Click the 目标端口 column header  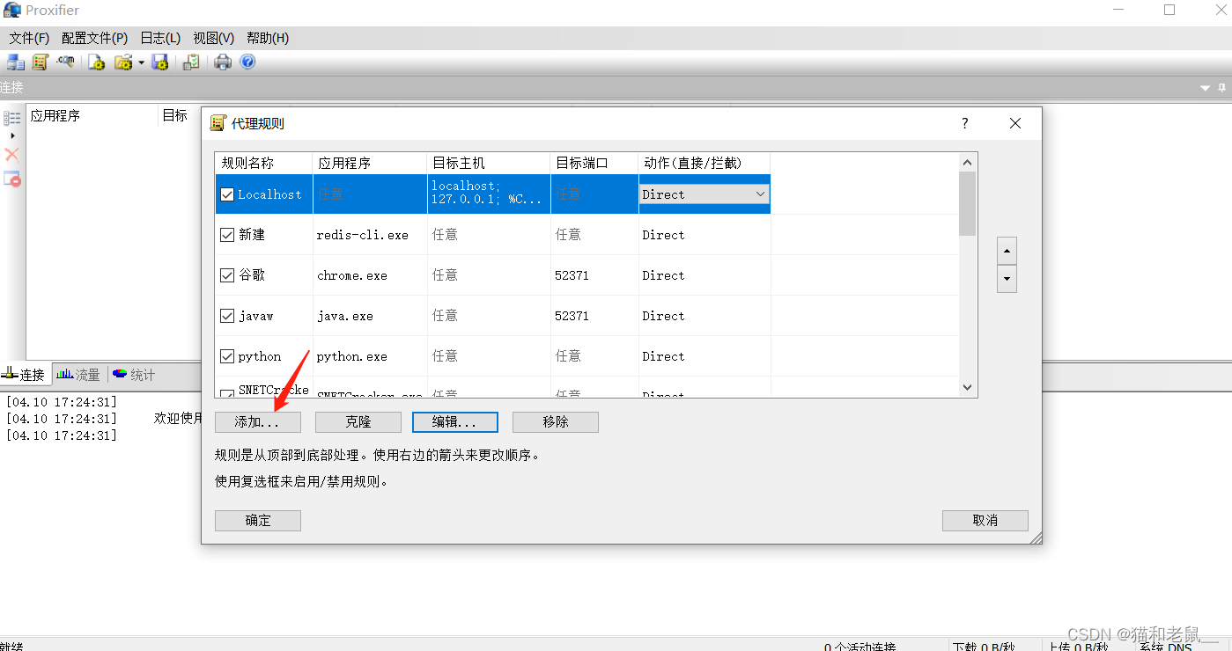click(594, 163)
